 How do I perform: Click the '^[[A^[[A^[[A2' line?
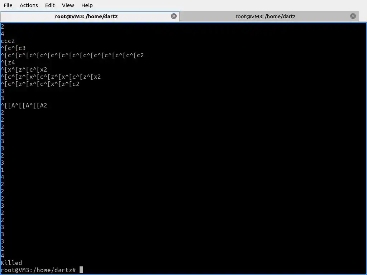(x=24, y=106)
